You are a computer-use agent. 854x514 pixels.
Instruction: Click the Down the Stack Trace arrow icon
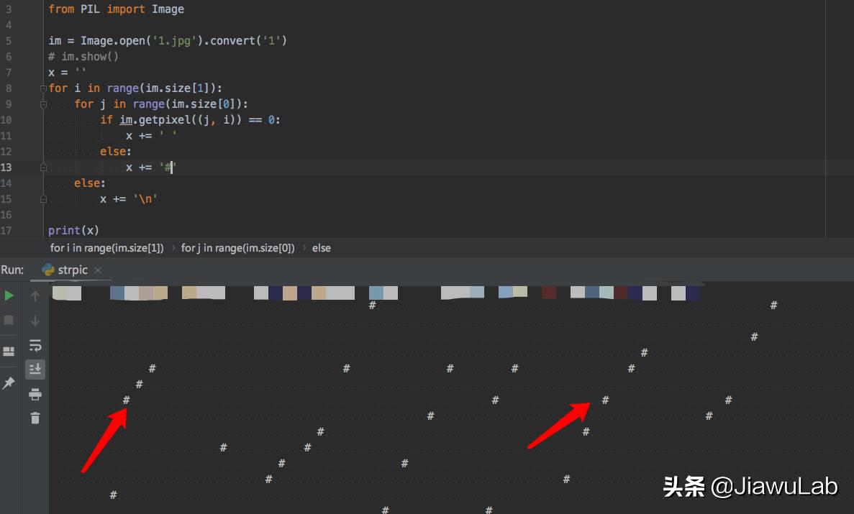tap(35, 320)
